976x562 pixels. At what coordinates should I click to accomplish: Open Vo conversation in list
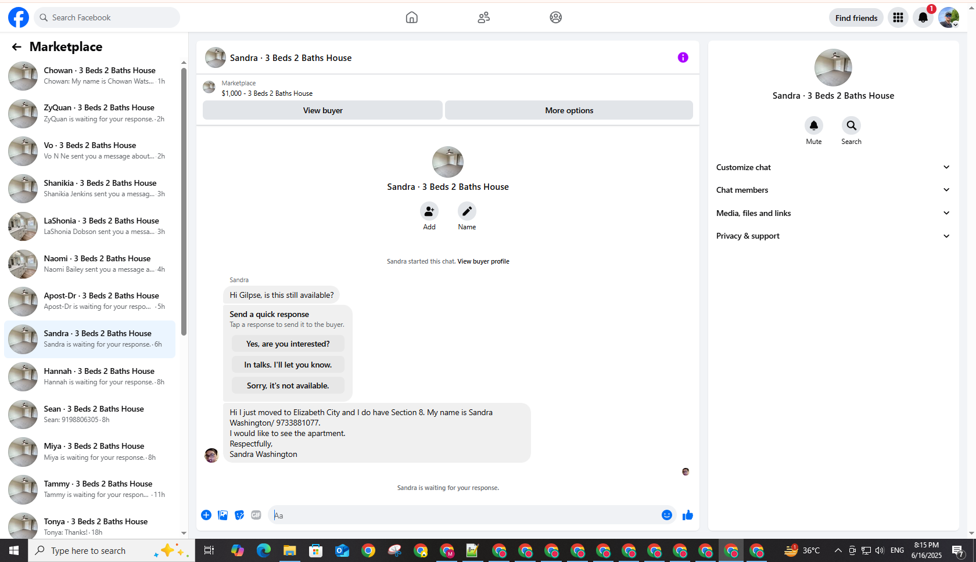coord(89,151)
